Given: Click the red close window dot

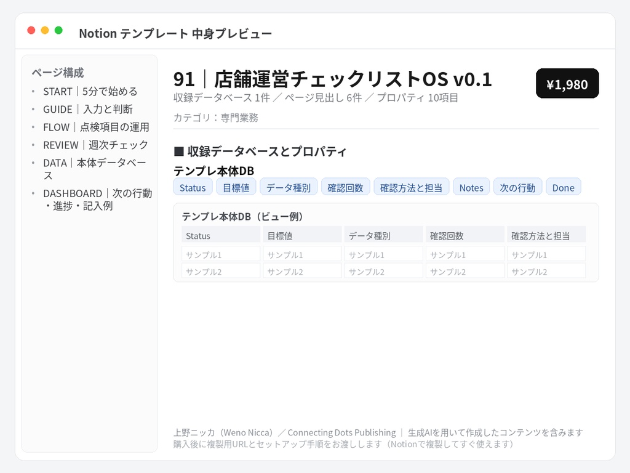Looking at the screenshot, I should [x=31, y=30].
